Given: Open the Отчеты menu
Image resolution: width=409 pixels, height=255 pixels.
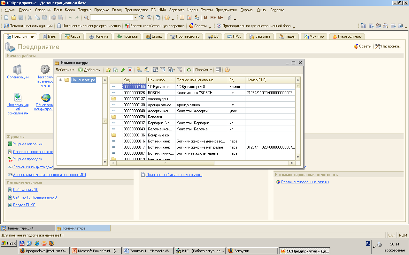Looking at the screenshot, I should (207, 10).
